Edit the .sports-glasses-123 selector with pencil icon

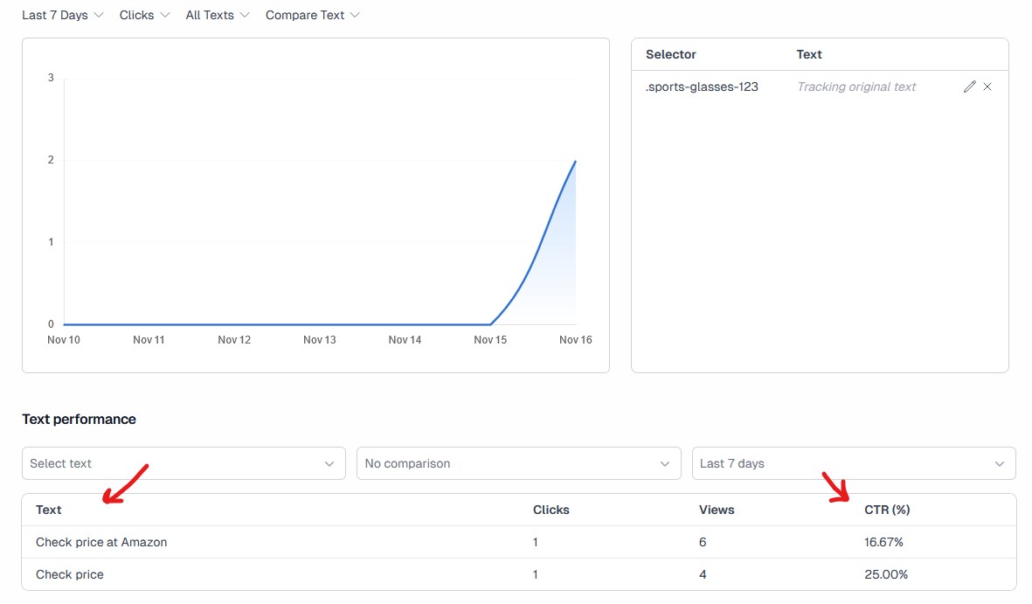coord(969,87)
